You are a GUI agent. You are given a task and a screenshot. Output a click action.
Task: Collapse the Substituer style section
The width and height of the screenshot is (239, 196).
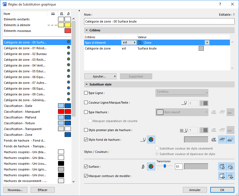click(87, 84)
